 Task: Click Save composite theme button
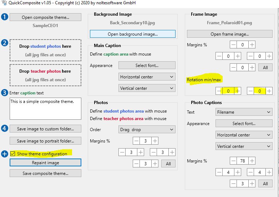click(x=45, y=173)
